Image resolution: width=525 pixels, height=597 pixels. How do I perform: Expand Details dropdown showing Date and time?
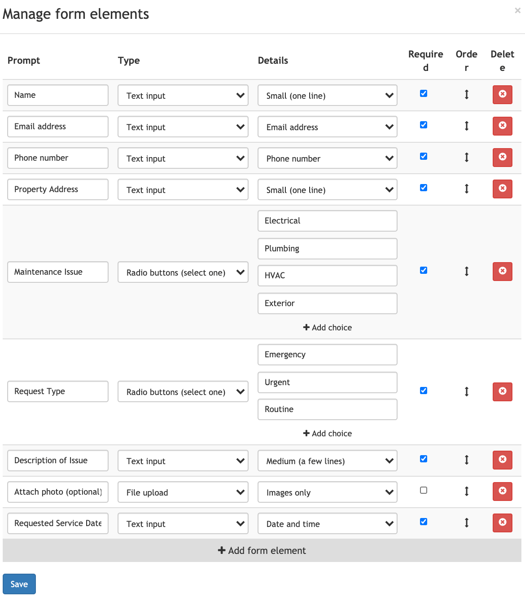pos(327,524)
